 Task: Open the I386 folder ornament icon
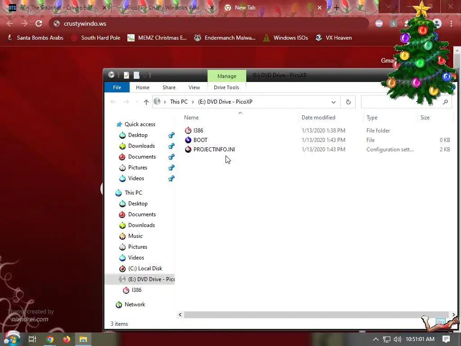188,130
